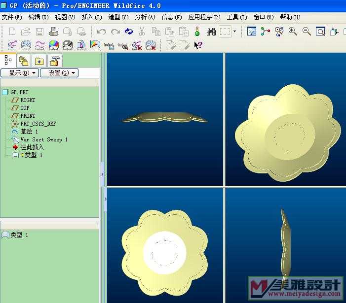Collapse the navigator panel with sash arrow

click(x=103, y=174)
